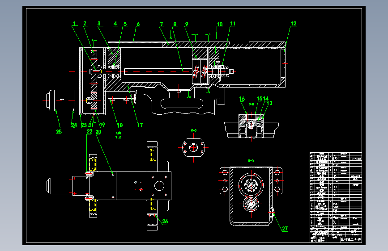Click part callout number 24
This screenshot has height=251, width=388.
tap(74, 125)
